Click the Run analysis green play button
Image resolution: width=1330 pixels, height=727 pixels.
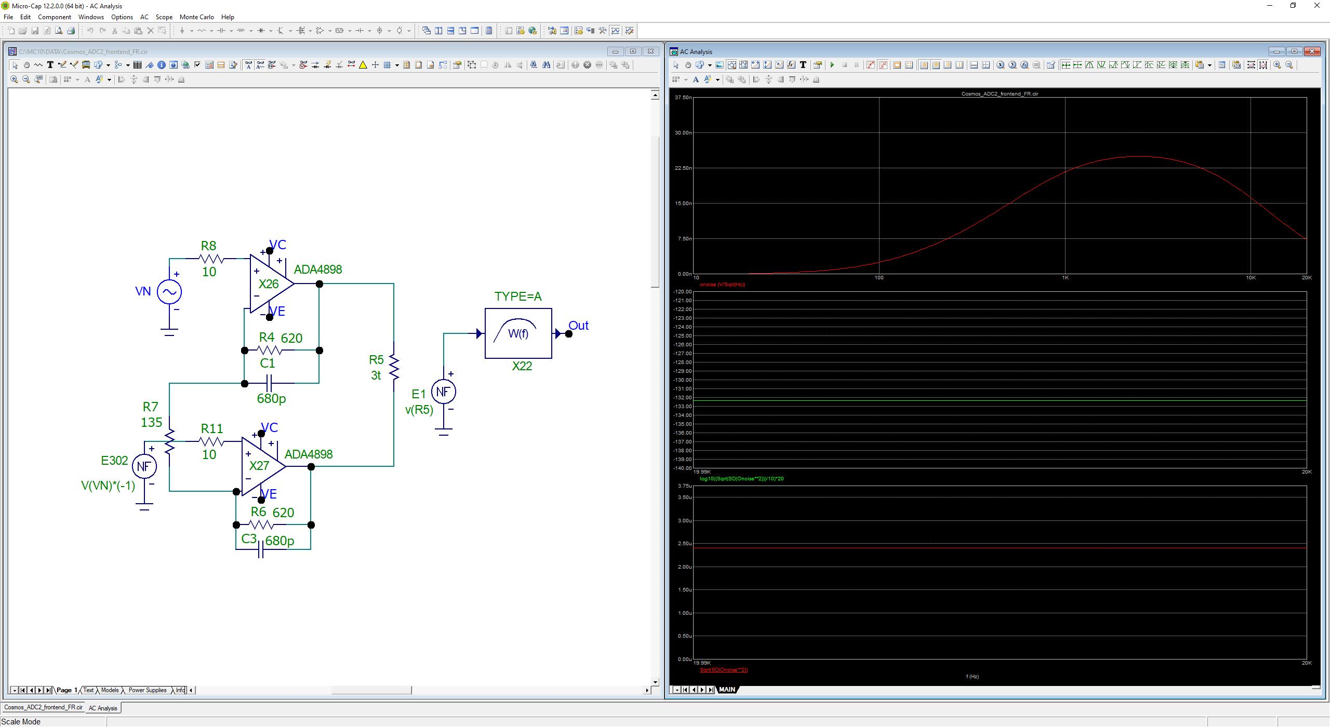[832, 65]
